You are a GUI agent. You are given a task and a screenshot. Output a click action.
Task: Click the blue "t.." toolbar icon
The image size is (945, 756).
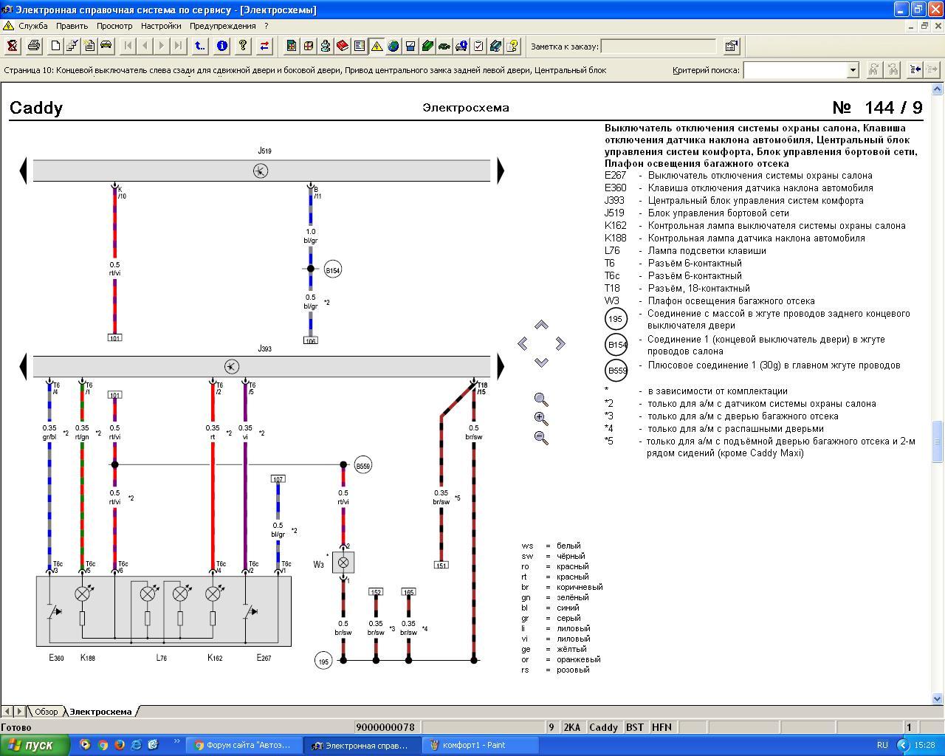[200, 46]
